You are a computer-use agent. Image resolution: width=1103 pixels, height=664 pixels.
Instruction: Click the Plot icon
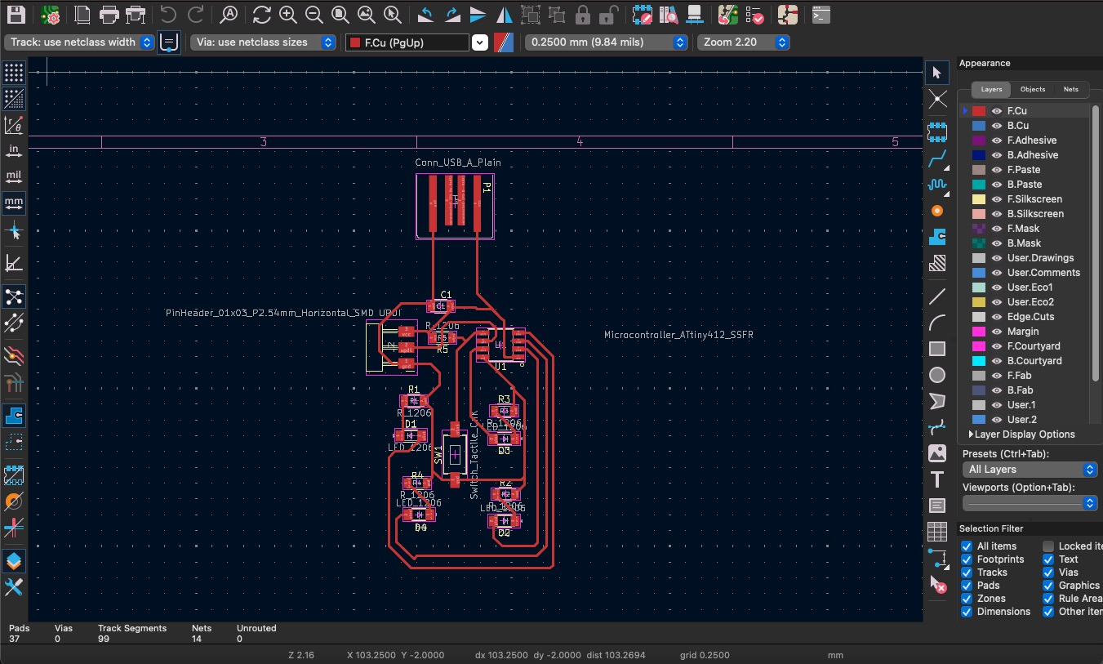pos(136,14)
